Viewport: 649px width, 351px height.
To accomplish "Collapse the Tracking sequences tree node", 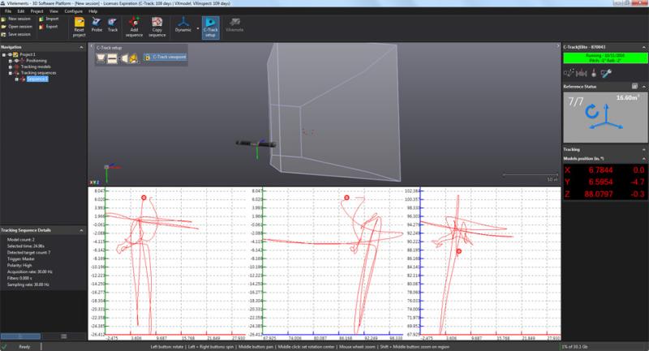I will pyautogui.click(x=11, y=75).
